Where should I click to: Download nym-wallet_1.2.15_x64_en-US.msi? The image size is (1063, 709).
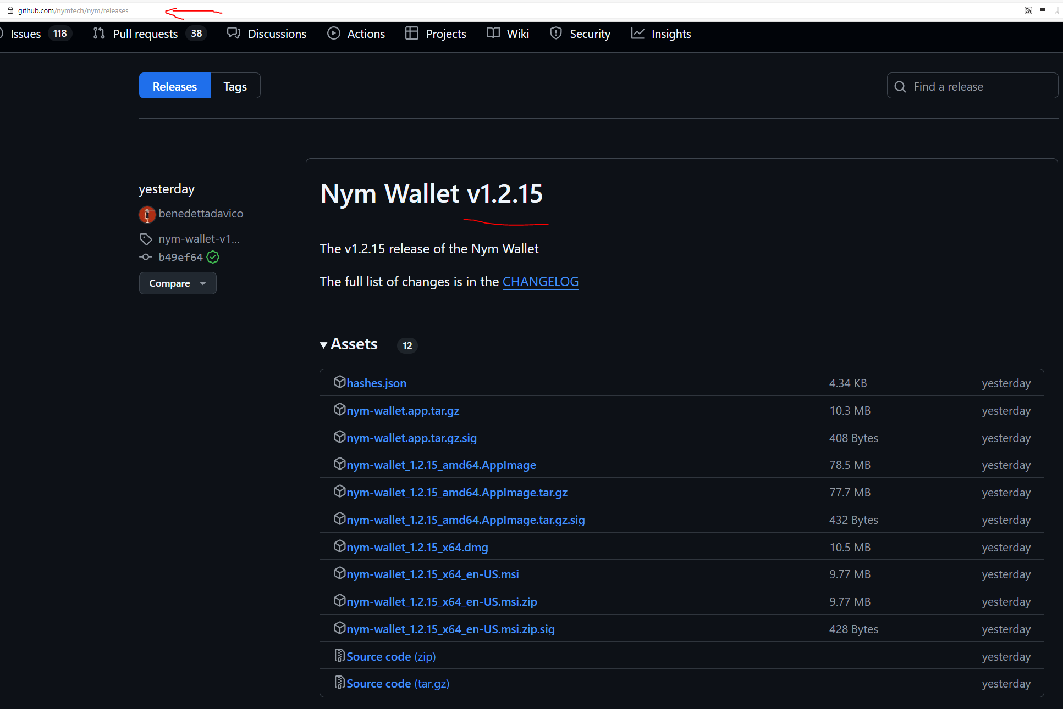(433, 574)
